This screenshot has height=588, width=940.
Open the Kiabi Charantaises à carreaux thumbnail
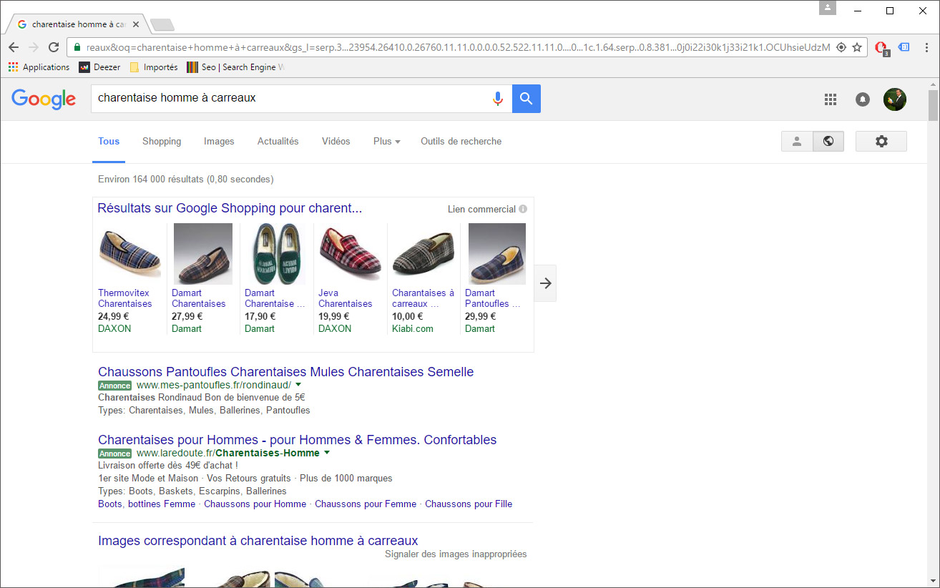[424, 254]
